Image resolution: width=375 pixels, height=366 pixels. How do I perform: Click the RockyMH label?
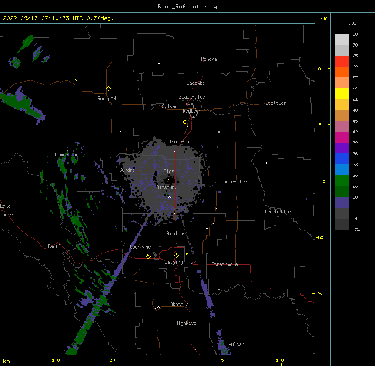pos(107,99)
